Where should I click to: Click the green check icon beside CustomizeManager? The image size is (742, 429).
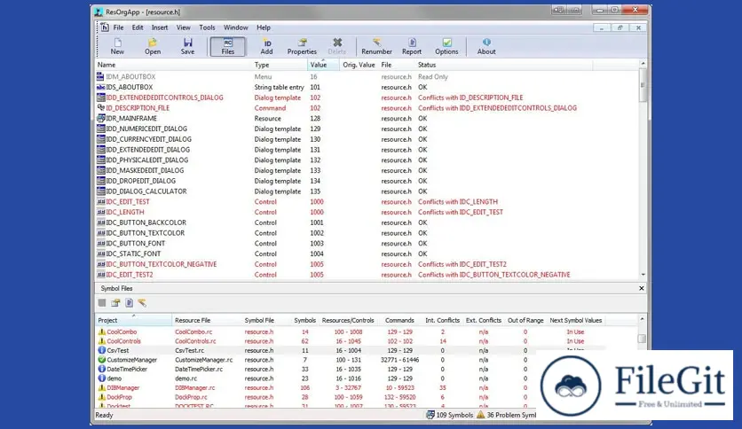click(x=102, y=360)
